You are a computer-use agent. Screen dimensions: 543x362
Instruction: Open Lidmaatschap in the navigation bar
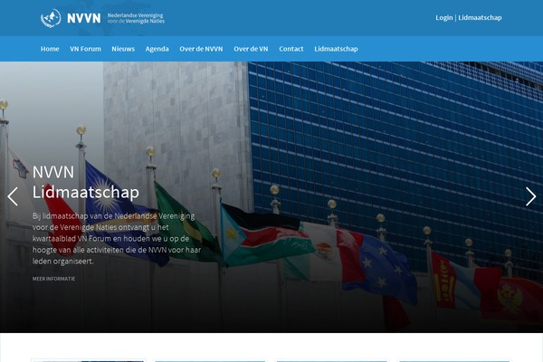[337, 49]
